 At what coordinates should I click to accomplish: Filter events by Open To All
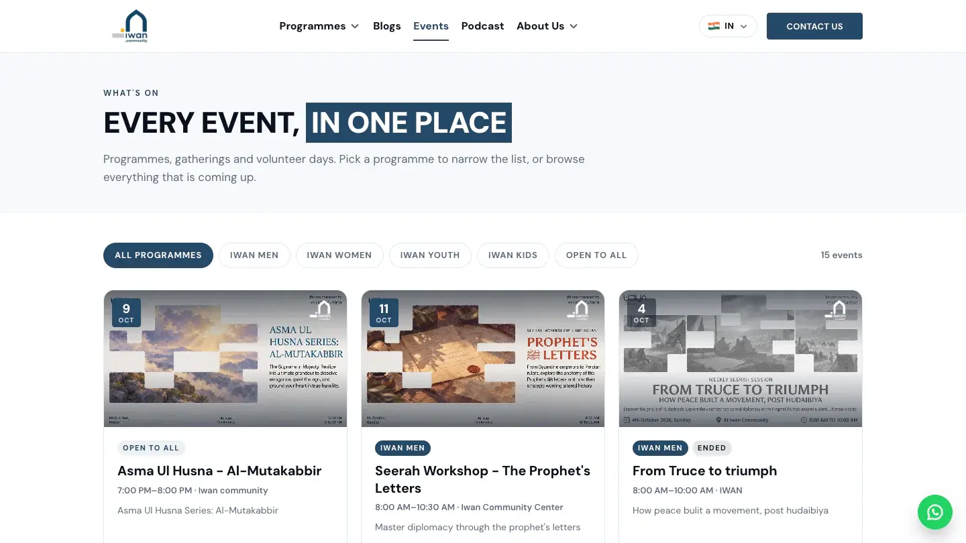[x=596, y=255]
